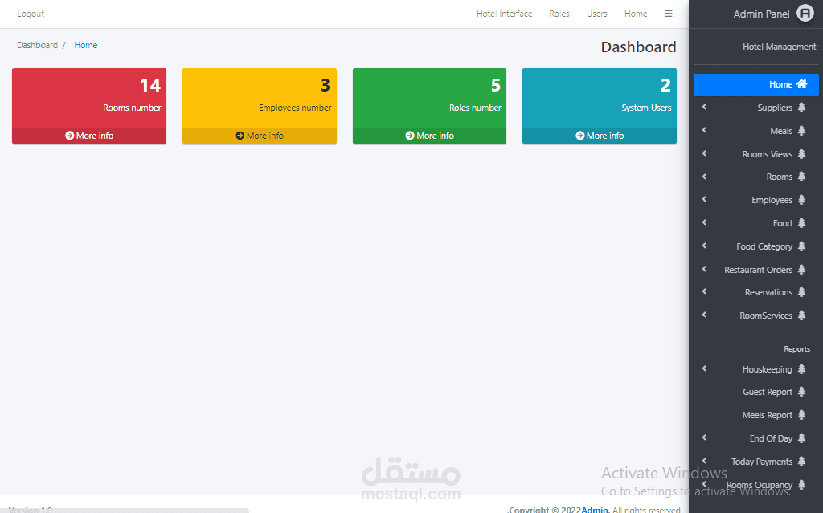
Task: Open Roles in top navbar
Action: 559,14
